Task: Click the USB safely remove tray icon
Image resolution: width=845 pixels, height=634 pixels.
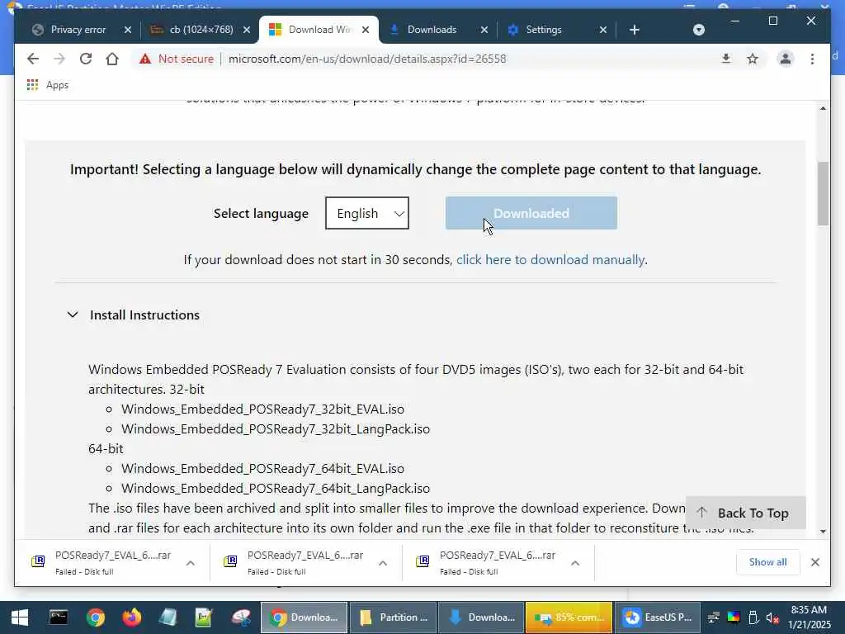Action: click(753, 617)
